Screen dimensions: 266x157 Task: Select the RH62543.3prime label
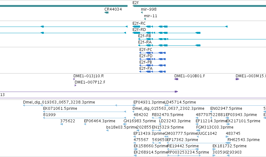tap(243, 140)
